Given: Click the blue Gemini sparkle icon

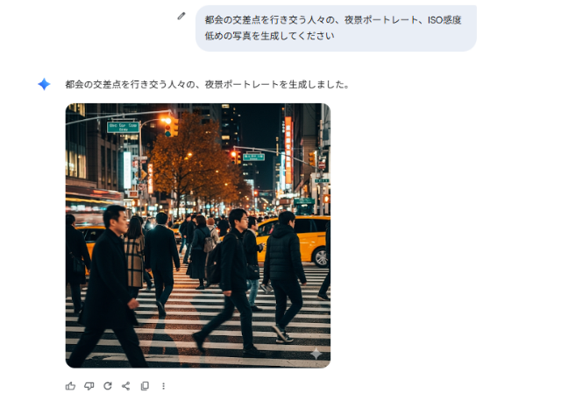Looking at the screenshot, I should click(44, 84).
